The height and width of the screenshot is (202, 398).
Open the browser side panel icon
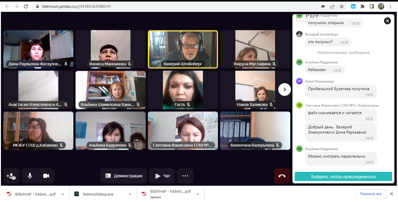pos(372,6)
